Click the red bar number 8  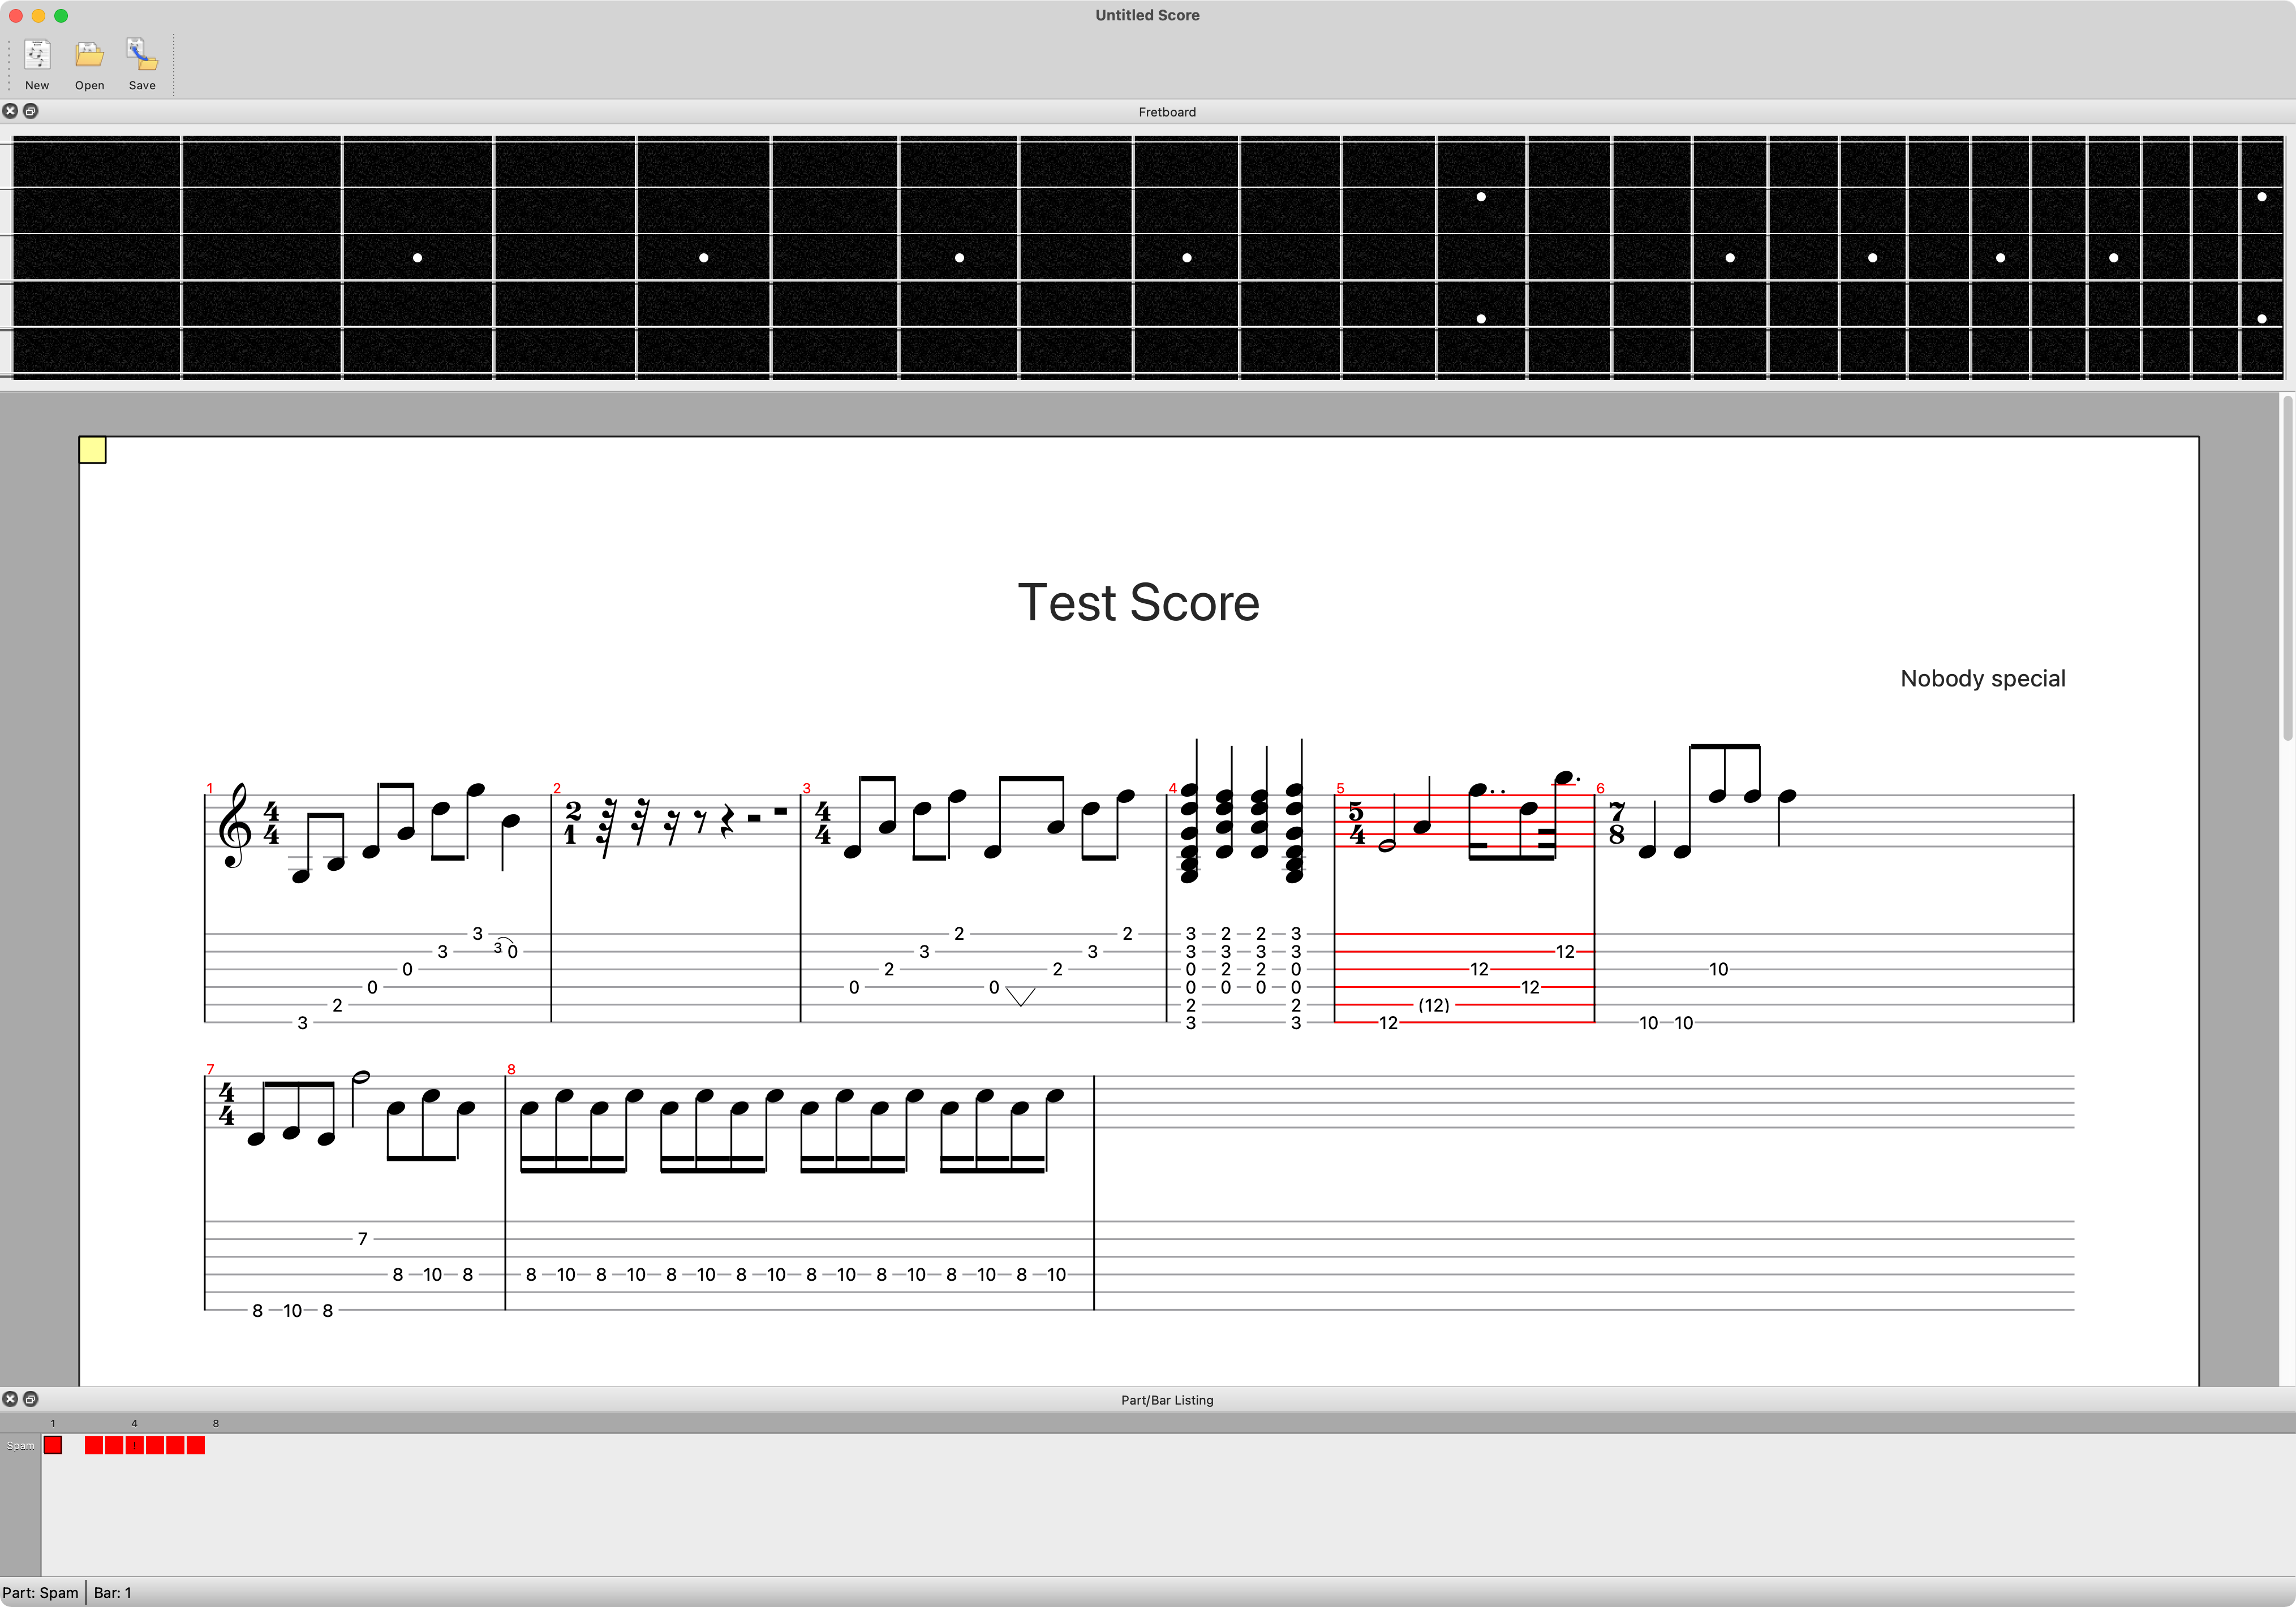(x=511, y=1069)
